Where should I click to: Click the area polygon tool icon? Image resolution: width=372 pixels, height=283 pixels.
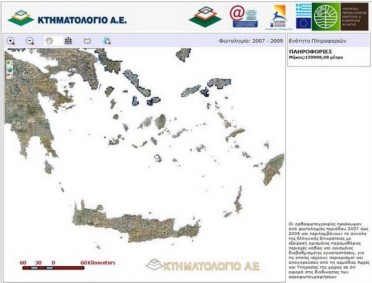87,41
